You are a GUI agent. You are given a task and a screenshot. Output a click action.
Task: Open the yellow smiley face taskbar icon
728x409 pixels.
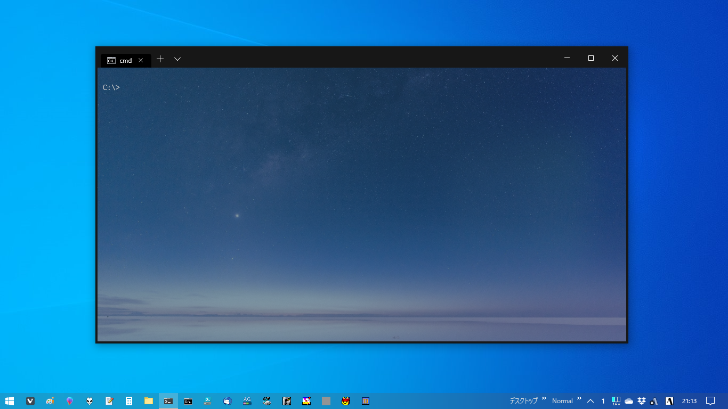[346, 401]
